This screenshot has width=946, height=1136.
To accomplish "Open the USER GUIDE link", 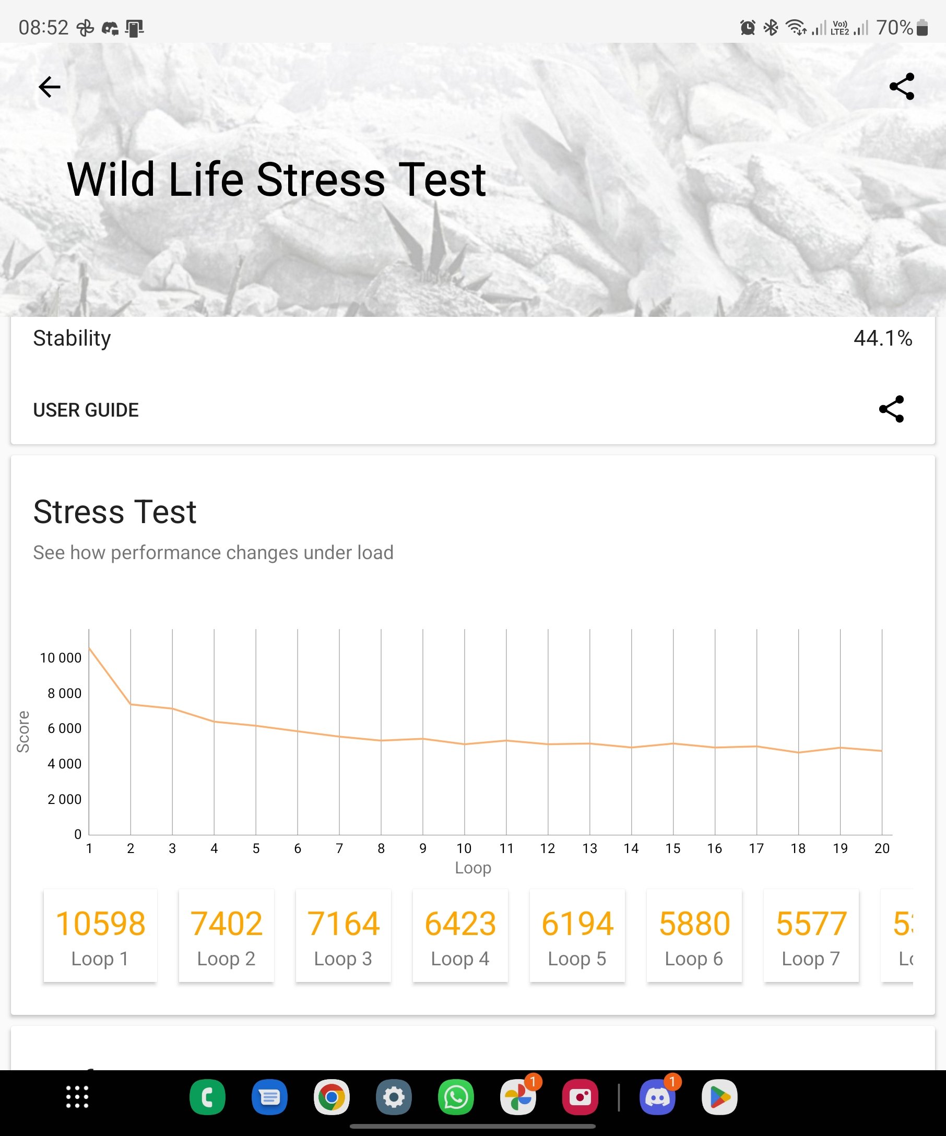I will 86,410.
